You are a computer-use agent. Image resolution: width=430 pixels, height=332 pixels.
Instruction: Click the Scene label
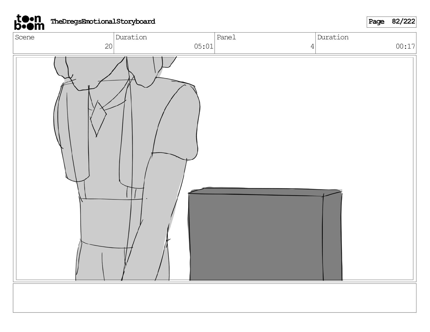25,37
